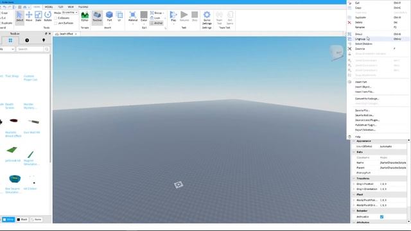Click the Toolbox search magnifier icon
The height and width of the screenshot is (231, 411).
point(47,49)
